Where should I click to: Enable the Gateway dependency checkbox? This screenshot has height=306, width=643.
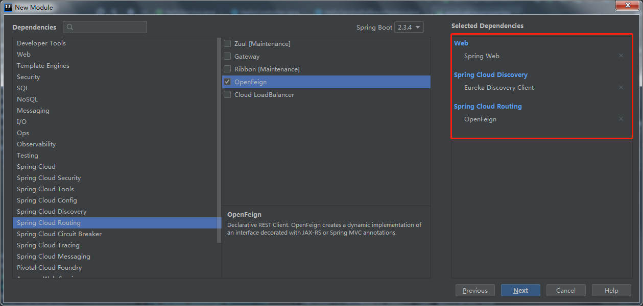coord(227,57)
